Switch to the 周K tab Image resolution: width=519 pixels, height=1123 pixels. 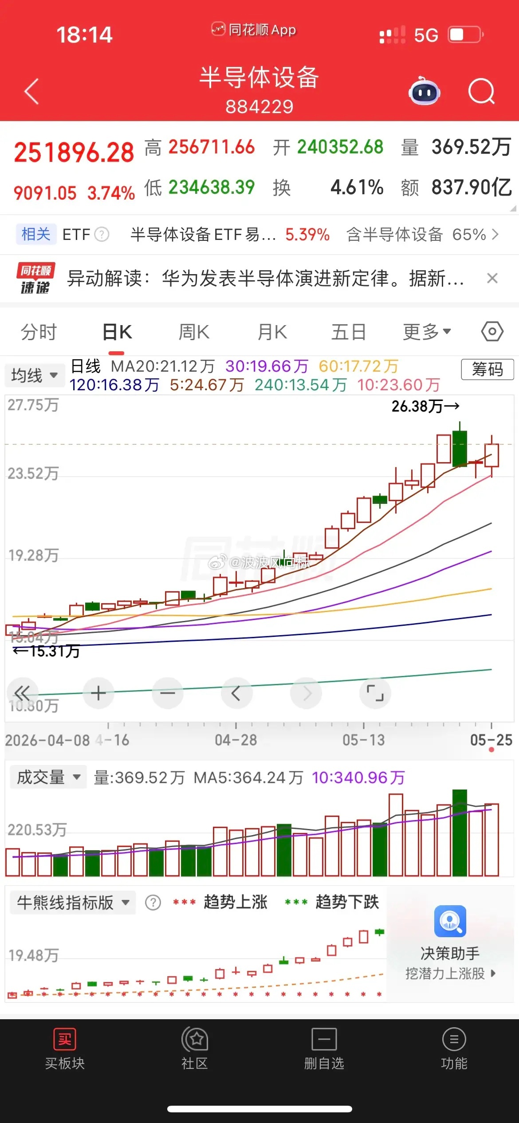pos(194,332)
